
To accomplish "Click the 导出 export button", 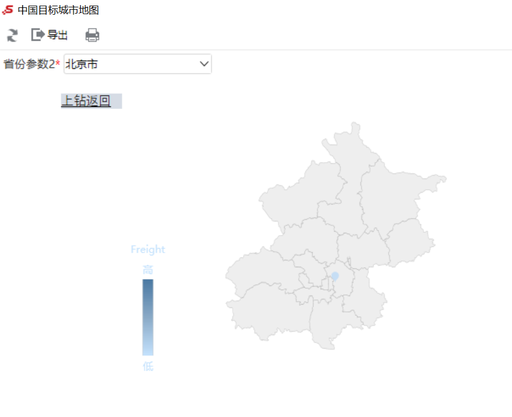I will [x=49, y=34].
